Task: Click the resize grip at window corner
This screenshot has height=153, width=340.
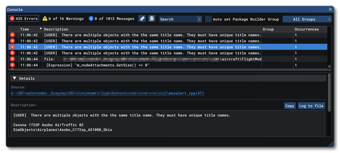Action: (x=331, y=144)
